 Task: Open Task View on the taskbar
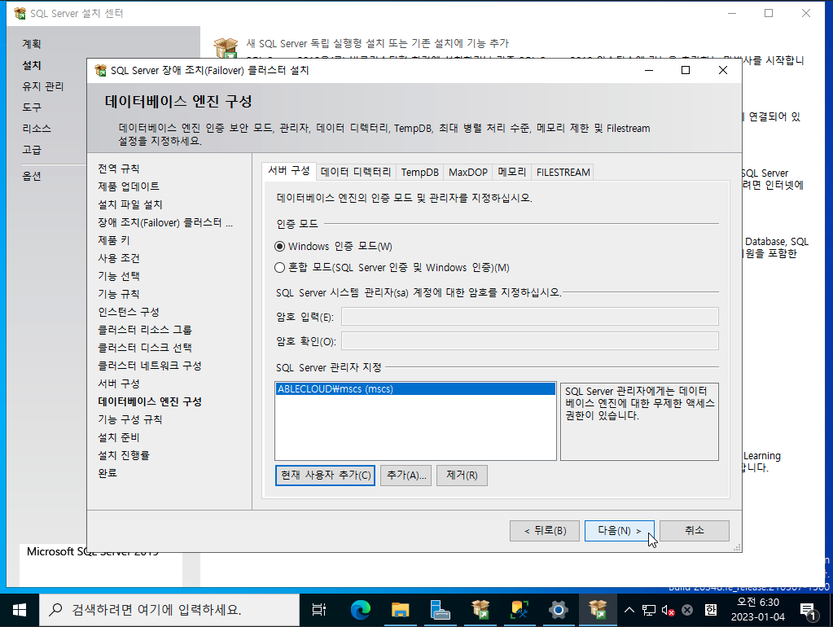318,610
